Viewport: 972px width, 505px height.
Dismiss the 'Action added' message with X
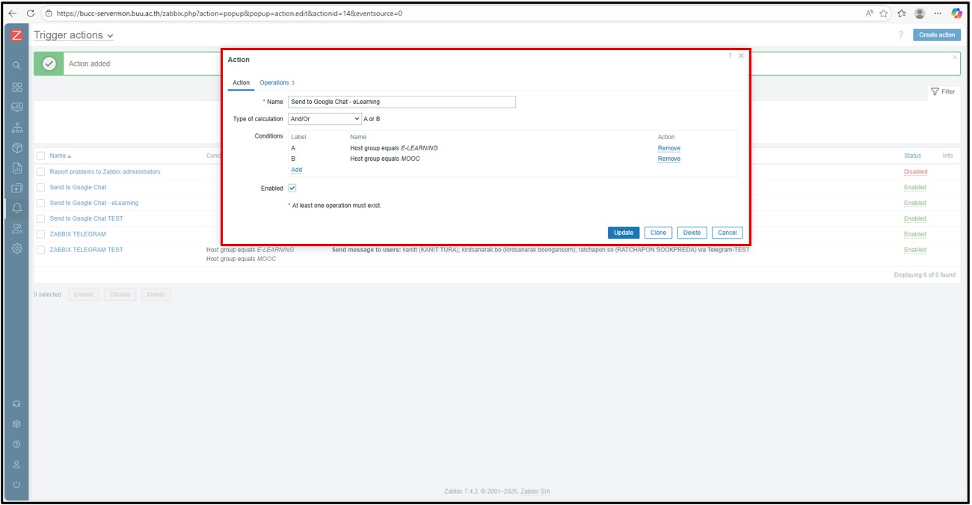[x=954, y=58]
